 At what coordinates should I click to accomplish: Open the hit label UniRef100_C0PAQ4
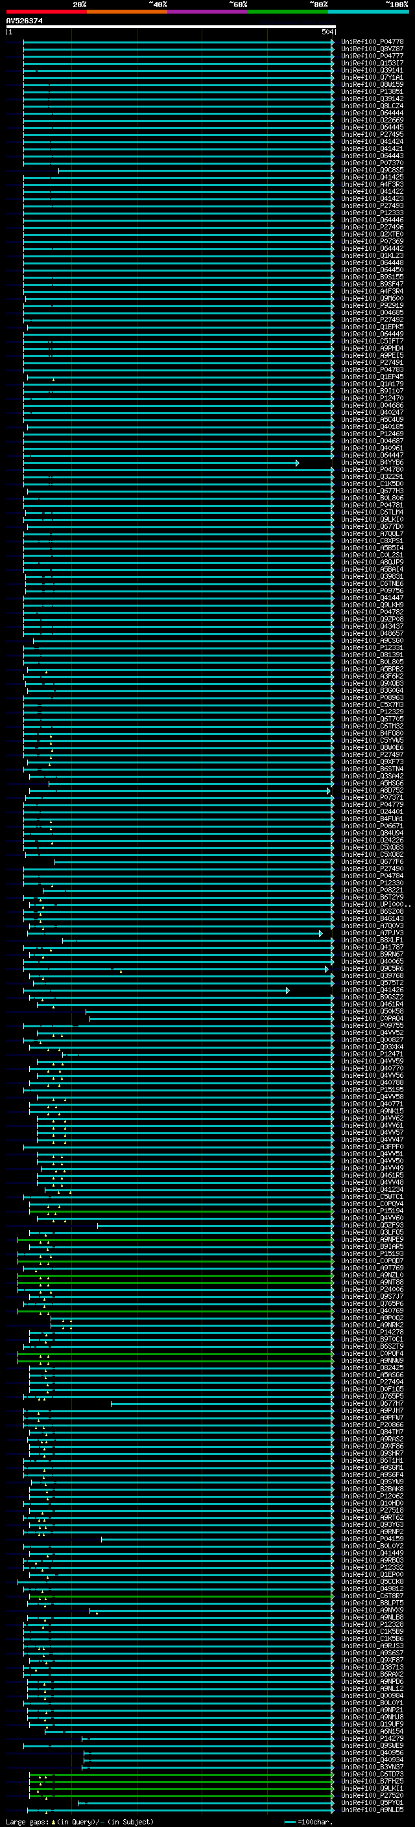coord(372,1018)
